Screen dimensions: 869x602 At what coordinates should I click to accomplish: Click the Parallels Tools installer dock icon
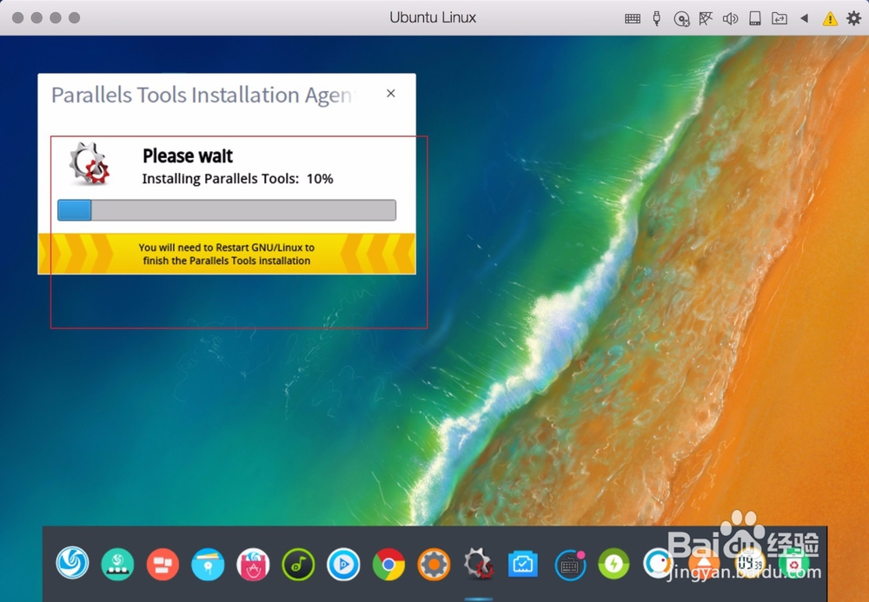pyautogui.click(x=478, y=564)
